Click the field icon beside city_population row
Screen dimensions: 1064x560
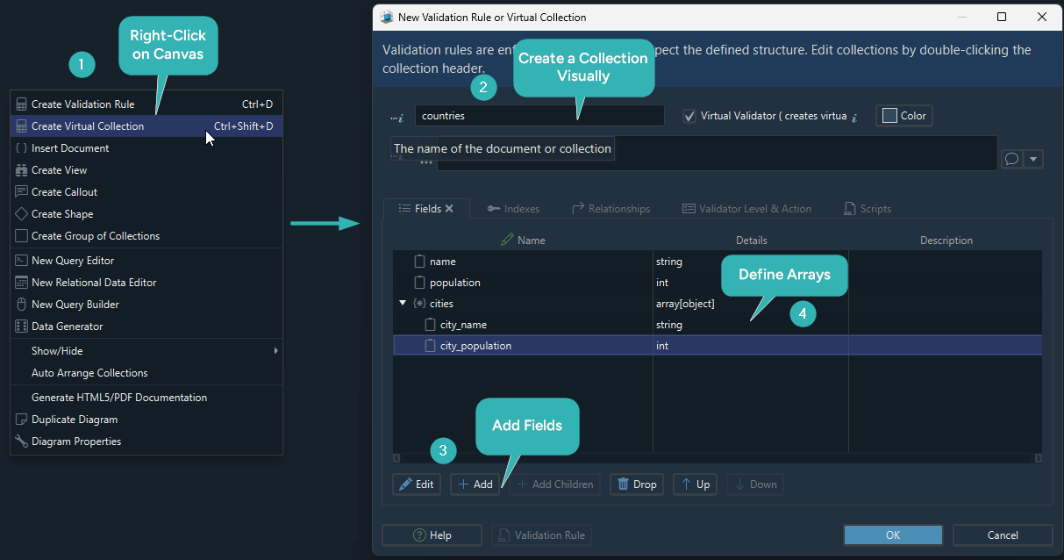pos(430,346)
